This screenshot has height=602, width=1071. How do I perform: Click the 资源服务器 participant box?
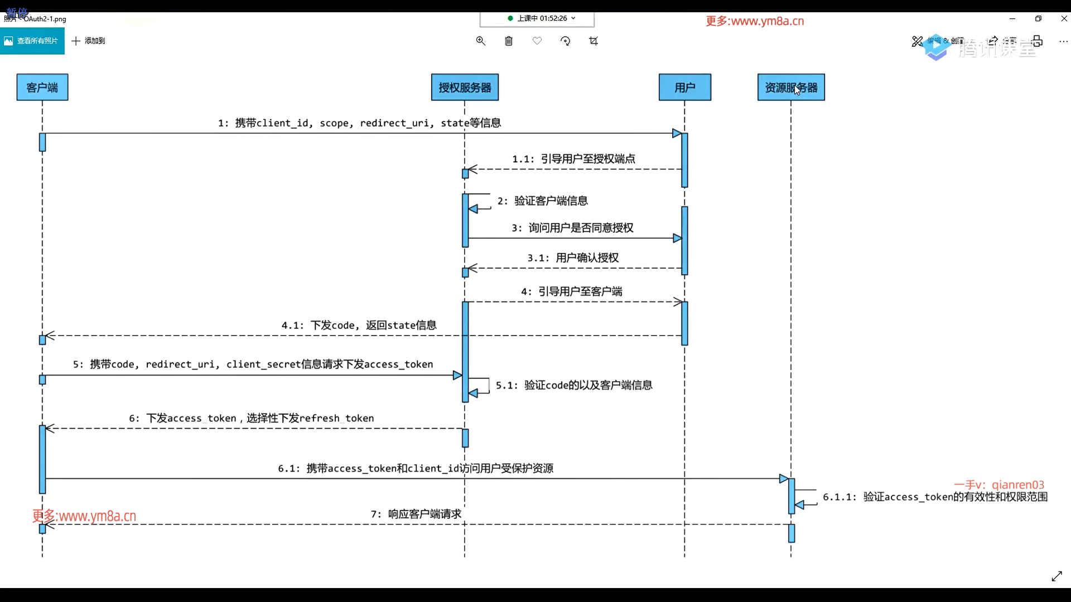790,88
